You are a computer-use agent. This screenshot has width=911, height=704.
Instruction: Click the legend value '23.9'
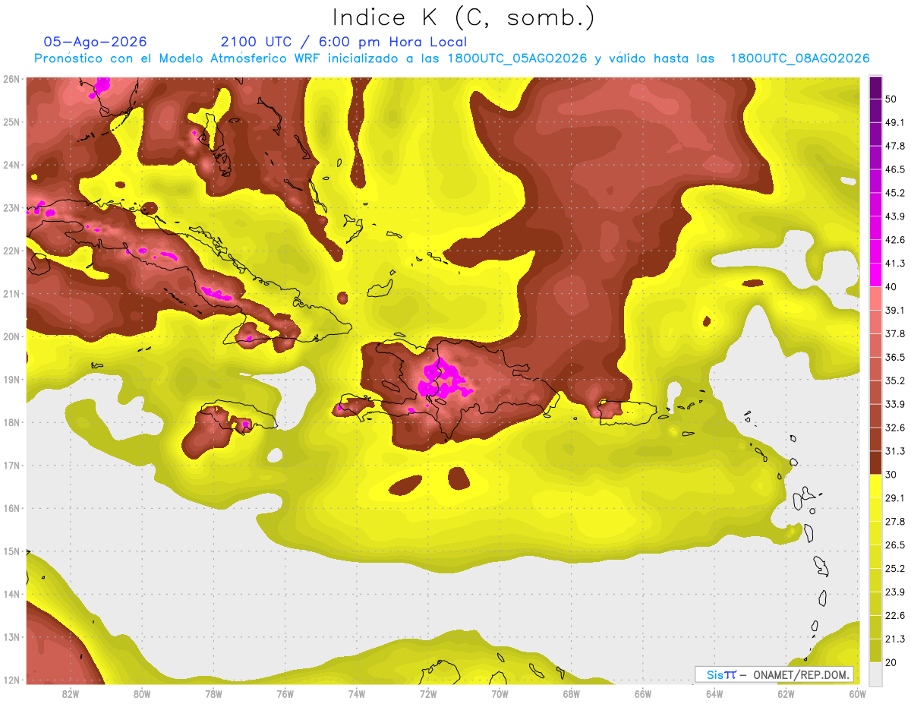tap(896, 592)
